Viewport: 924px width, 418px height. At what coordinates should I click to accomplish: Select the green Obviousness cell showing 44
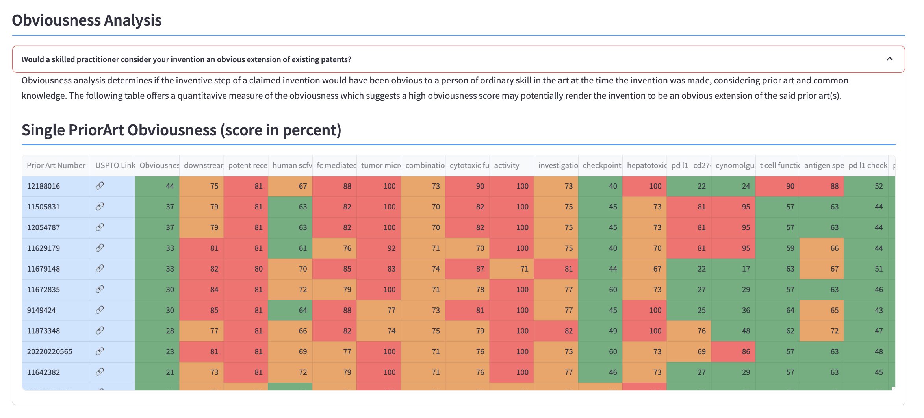(x=157, y=186)
